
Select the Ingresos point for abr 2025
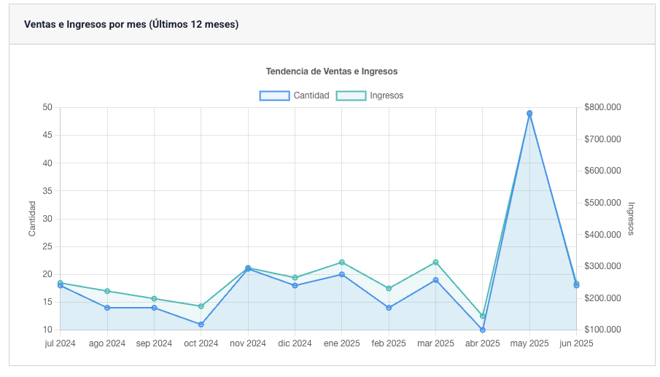483,316
